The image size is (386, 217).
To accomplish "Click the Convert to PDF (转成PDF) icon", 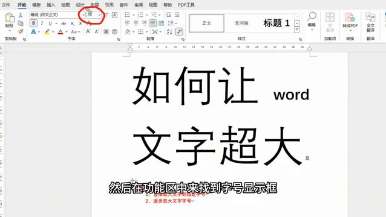I will tap(350, 17).
